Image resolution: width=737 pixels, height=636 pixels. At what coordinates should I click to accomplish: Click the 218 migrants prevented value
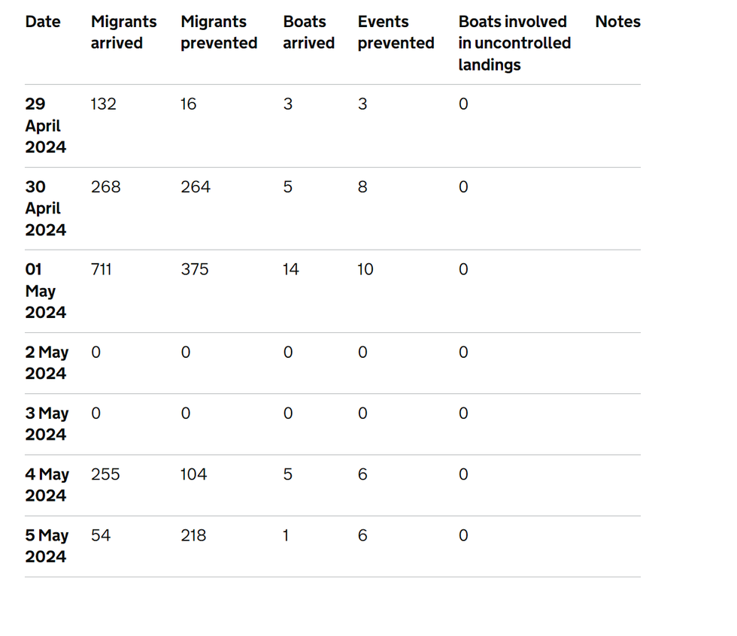(x=193, y=535)
